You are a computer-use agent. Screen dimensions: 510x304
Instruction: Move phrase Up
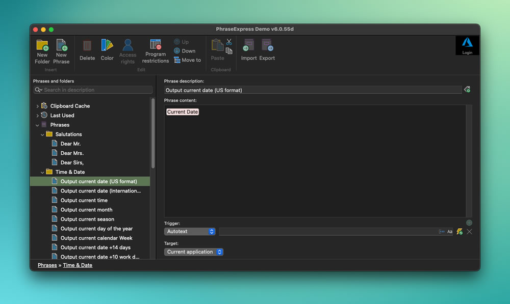181,42
